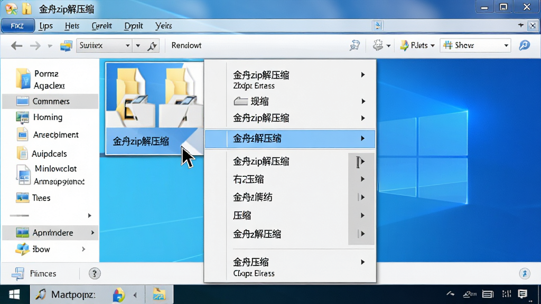Image resolution: width=541 pixels, height=304 pixels.
Task: Click the computer icon beside address box
Action: pos(66,45)
